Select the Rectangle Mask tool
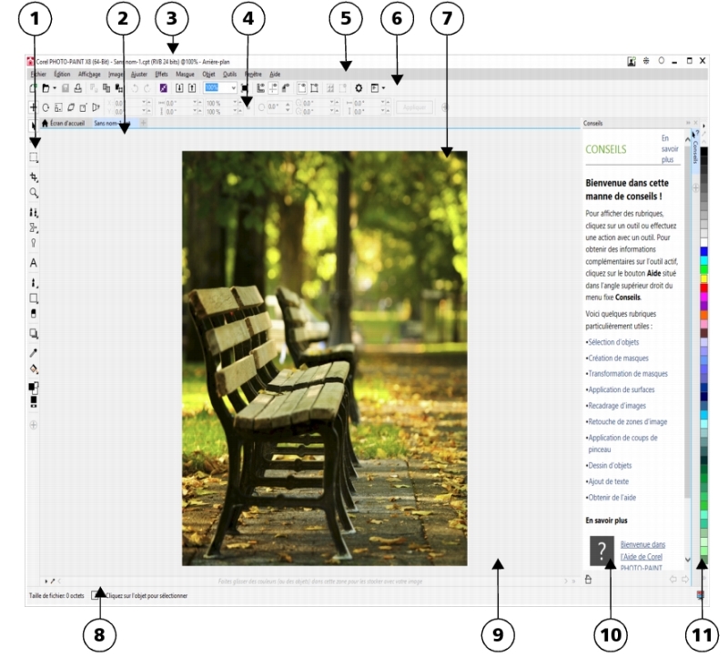Screen dimensions: 728x657 (34, 157)
